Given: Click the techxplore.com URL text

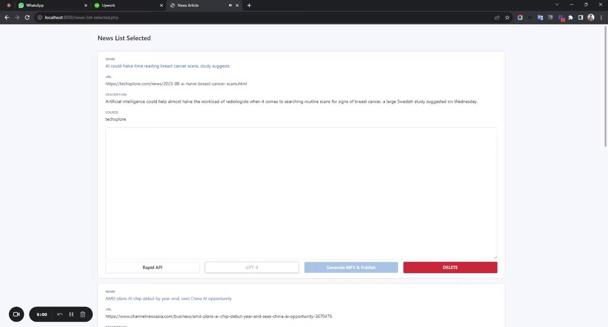Looking at the screenshot, I should click(x=176, y=84).
